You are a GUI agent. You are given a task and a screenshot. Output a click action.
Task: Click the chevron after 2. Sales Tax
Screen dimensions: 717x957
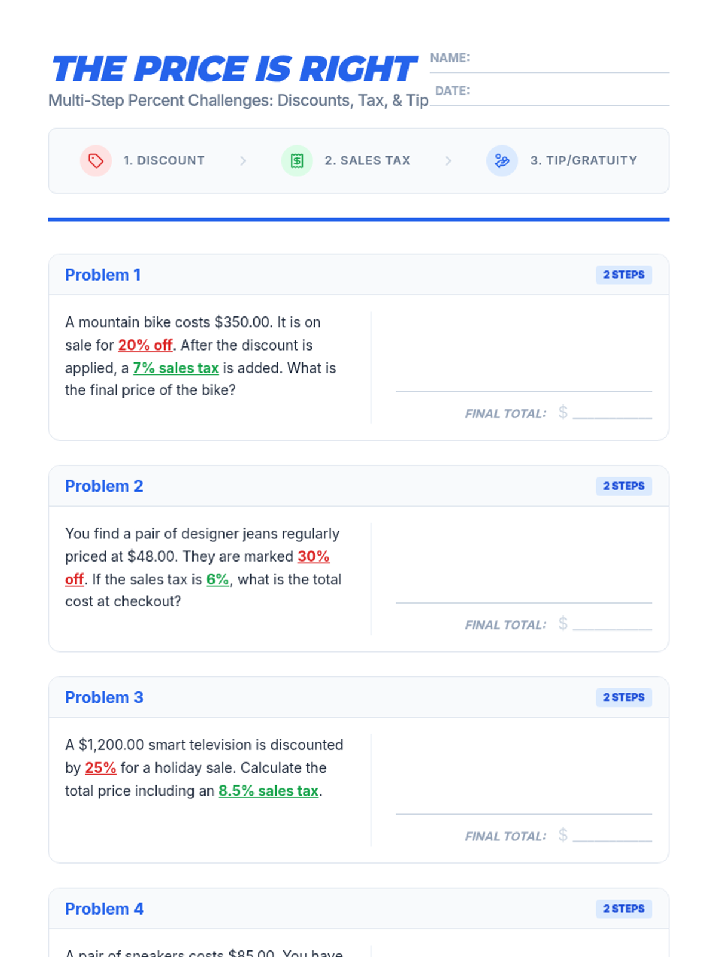(x=448, y=160)
